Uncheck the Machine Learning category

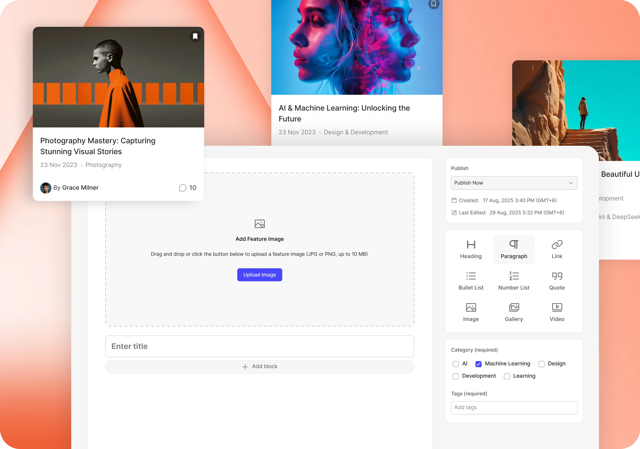(478, 364)
